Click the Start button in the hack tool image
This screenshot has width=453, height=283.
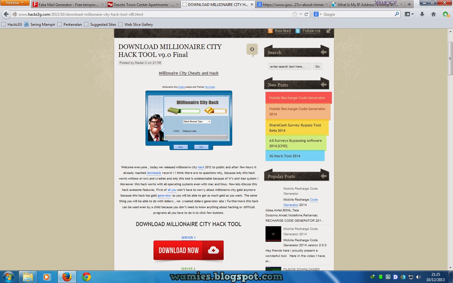181,147
